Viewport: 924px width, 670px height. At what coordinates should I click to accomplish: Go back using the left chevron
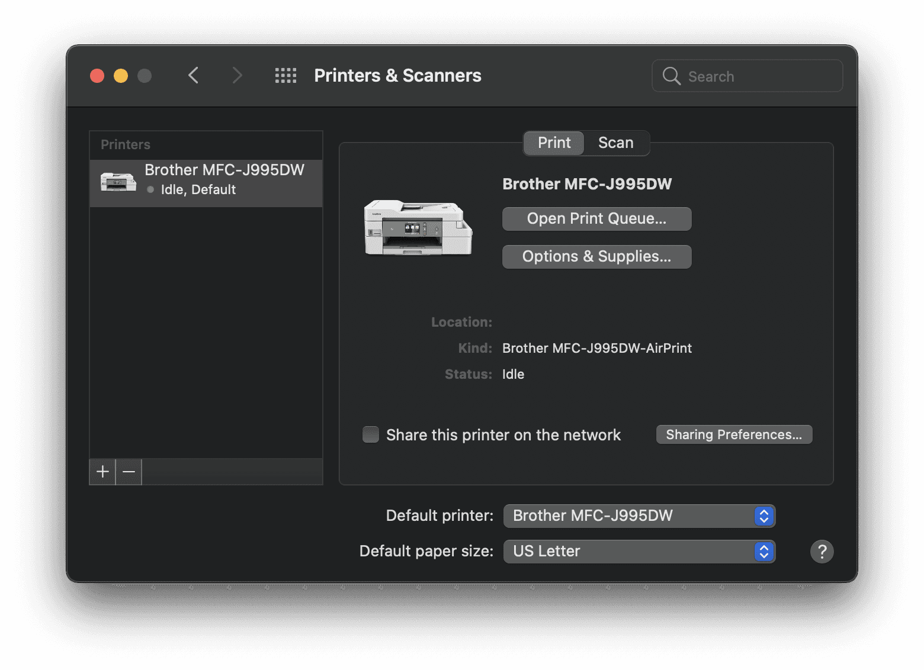pos(193,76)
